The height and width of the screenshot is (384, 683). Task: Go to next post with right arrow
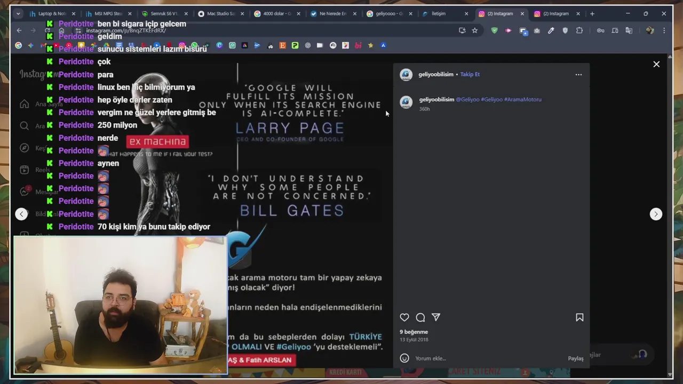[x=656, y=214]
